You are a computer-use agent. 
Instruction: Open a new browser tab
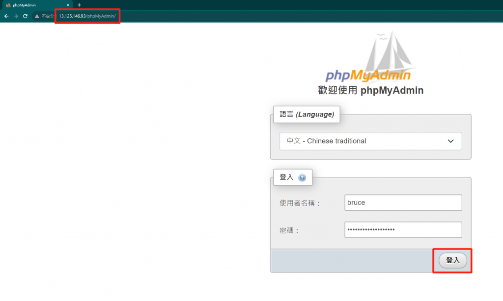pos(79,5)
